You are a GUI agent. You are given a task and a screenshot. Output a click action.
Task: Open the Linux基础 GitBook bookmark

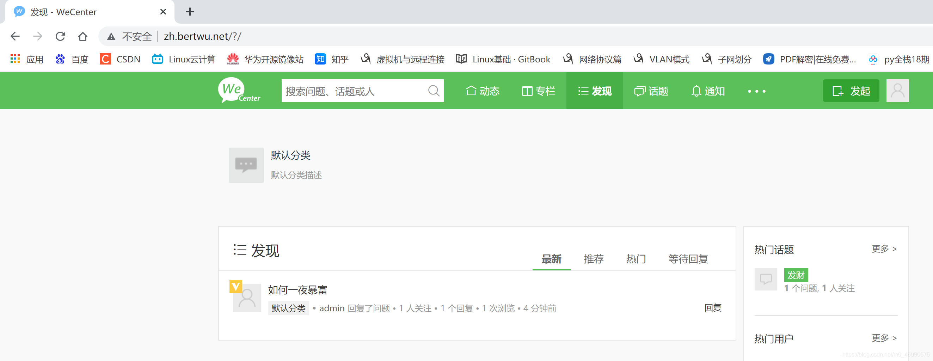pos(503,59)
